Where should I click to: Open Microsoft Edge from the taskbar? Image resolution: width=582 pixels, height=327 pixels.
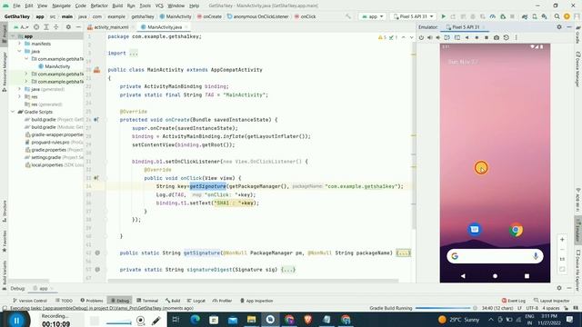[195, 320]
